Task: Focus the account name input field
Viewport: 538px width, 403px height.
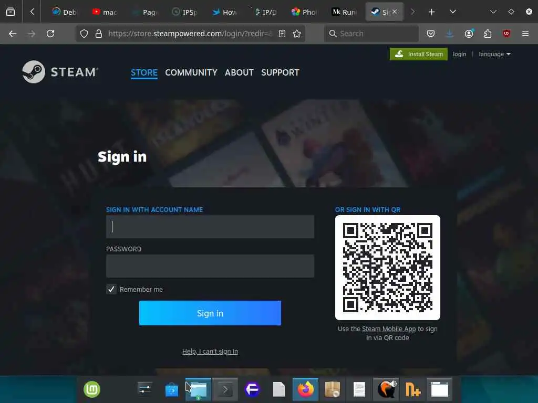Action: 210,227
